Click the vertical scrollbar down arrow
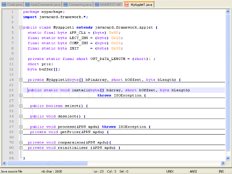 [x=229, y=158]
